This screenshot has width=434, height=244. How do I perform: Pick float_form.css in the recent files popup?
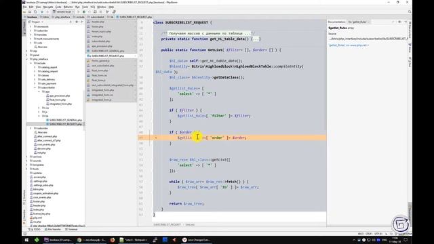coord(111,75)
